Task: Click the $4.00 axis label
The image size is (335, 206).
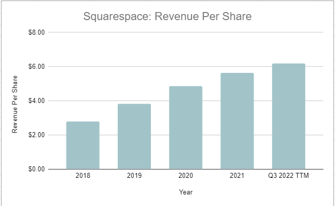Action: [x=37, y=101]
